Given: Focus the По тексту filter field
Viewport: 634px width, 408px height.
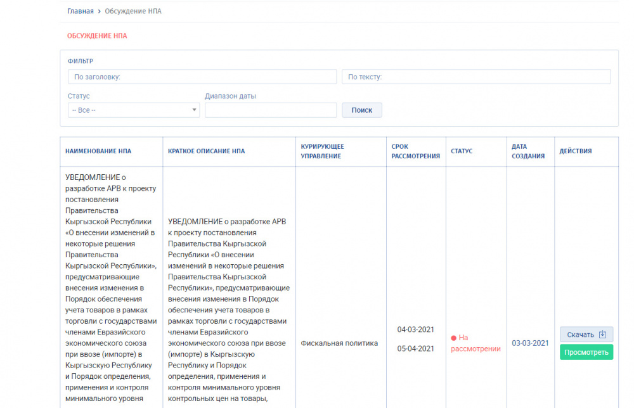Looking at the screenshot, I should tap(475, 77).
